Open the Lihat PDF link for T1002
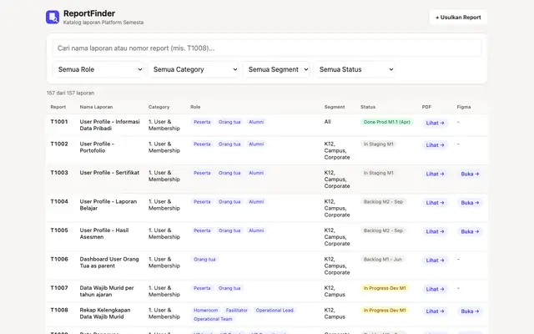Image resolution: width=534 pixels, height=334 pixels. [435, 145]
